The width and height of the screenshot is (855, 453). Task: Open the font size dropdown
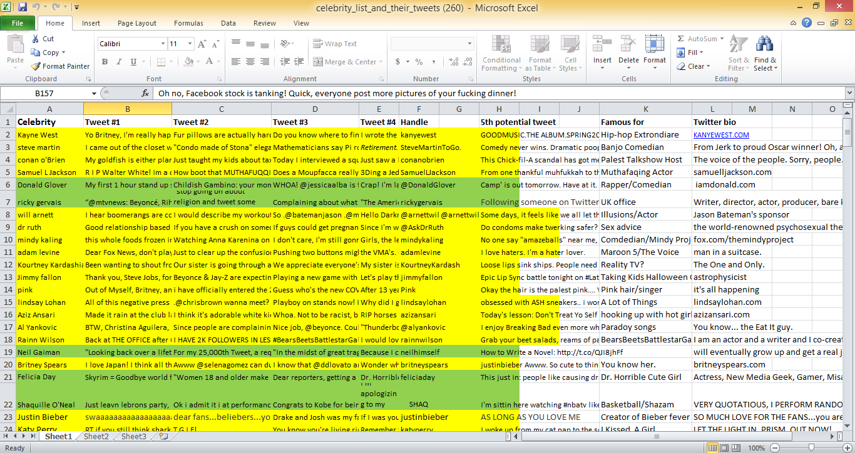pyautogui.click(x=190, y=44)
